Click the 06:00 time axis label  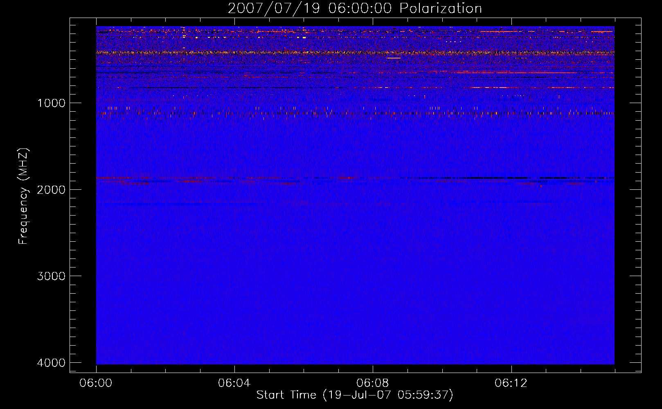96,383
